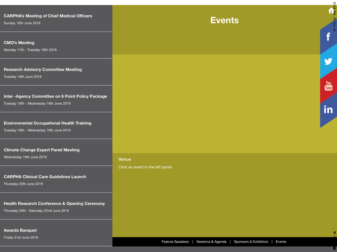Open CARPHA Clinical Care Guidelines Launch
Screen dimensions: 337x252
pyautogui.click(x=56, y=179)
